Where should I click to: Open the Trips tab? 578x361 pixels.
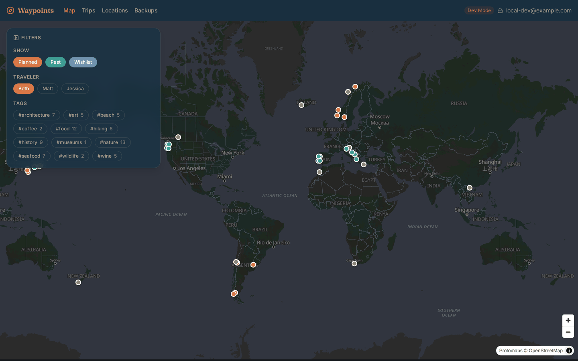tap(89, 10)
